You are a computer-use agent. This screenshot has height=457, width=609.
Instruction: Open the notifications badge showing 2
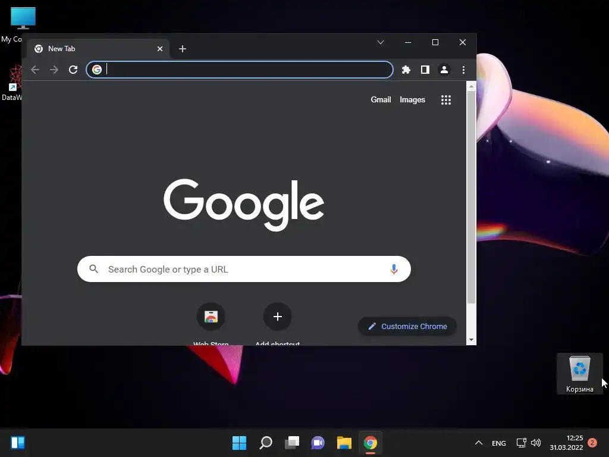point(592,443)
